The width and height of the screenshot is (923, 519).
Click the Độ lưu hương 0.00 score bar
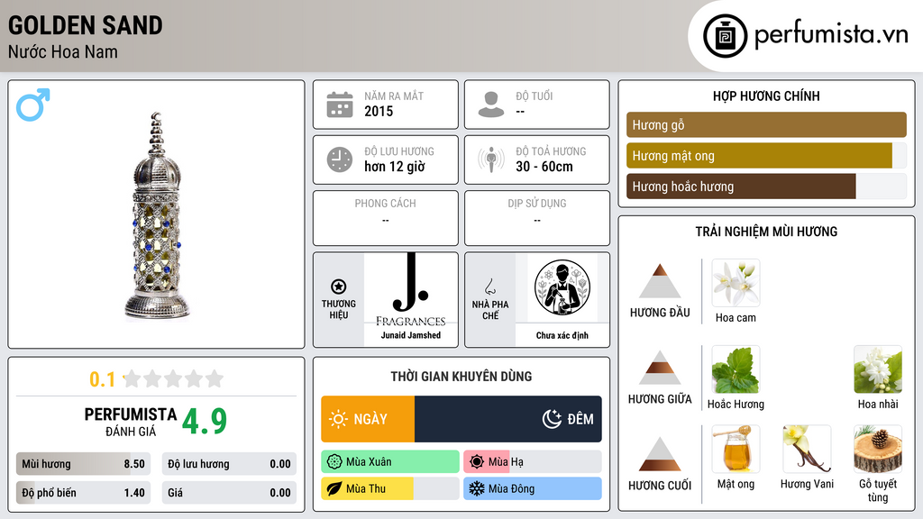click(229, 464)
